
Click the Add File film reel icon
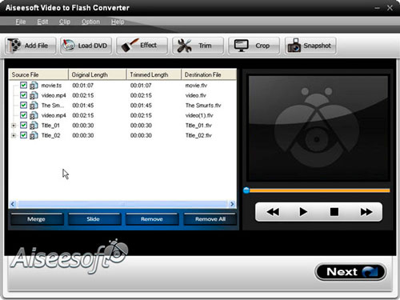pos(14,46)
